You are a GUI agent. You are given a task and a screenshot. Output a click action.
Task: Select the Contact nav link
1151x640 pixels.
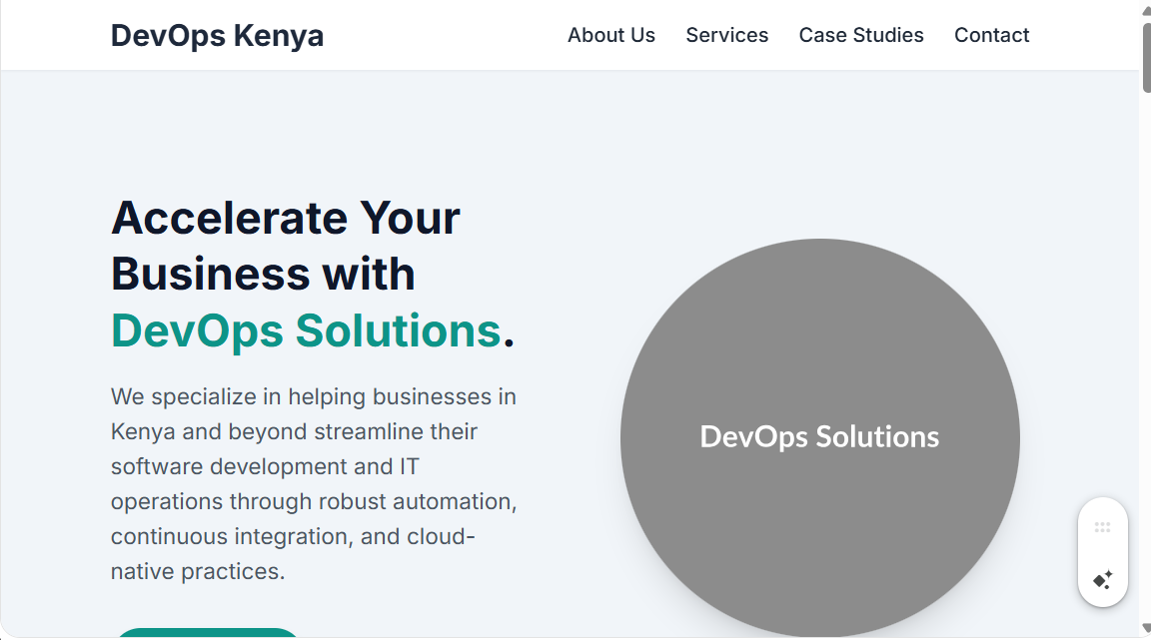click(991, 35)
